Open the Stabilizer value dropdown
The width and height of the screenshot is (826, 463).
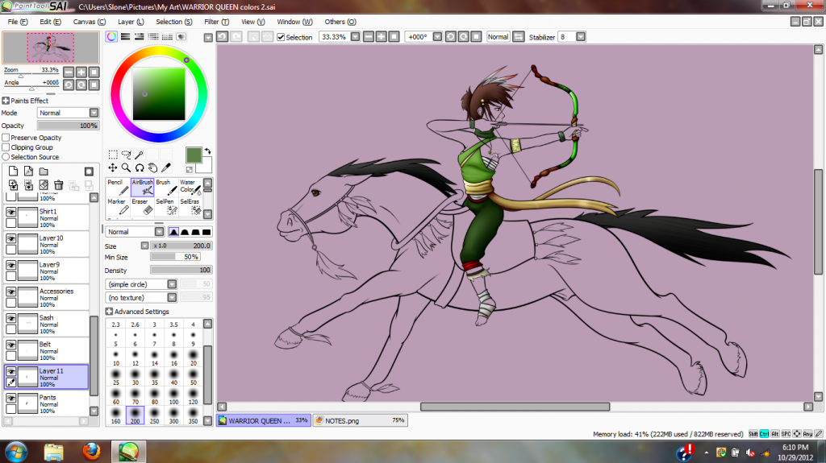582,37
